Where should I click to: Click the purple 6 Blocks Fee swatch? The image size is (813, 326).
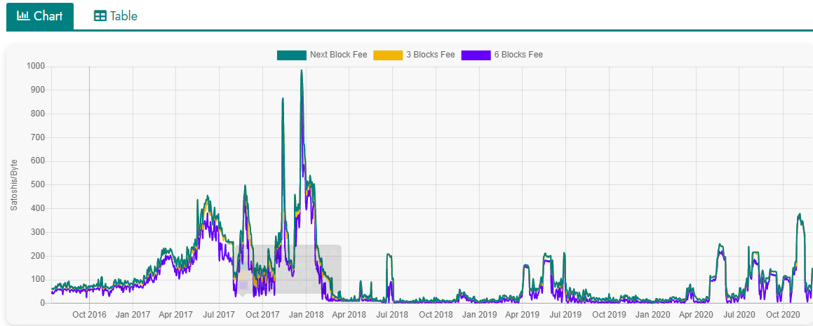point(476,55)
